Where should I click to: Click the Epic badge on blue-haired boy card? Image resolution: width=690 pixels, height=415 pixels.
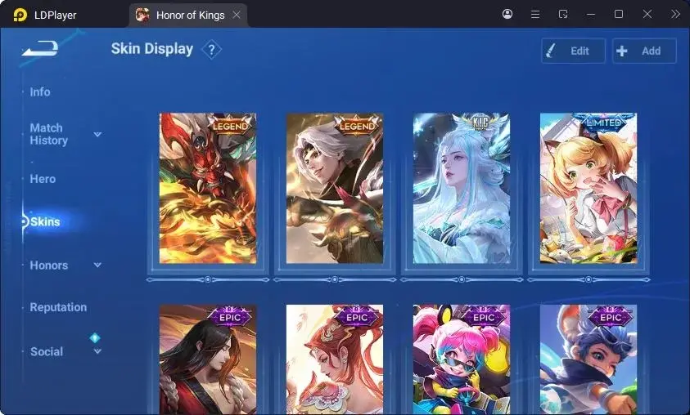(611, 317)
